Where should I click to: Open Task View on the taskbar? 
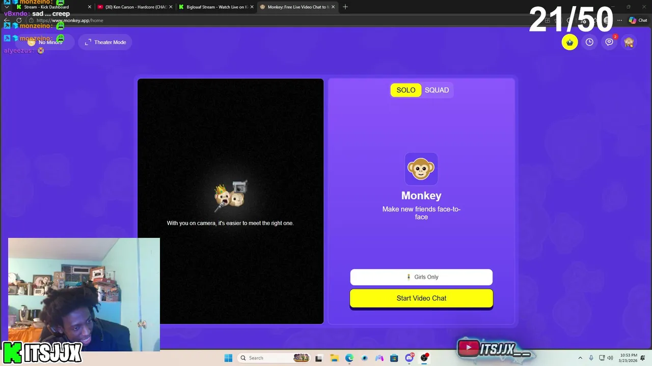[319, 358]
